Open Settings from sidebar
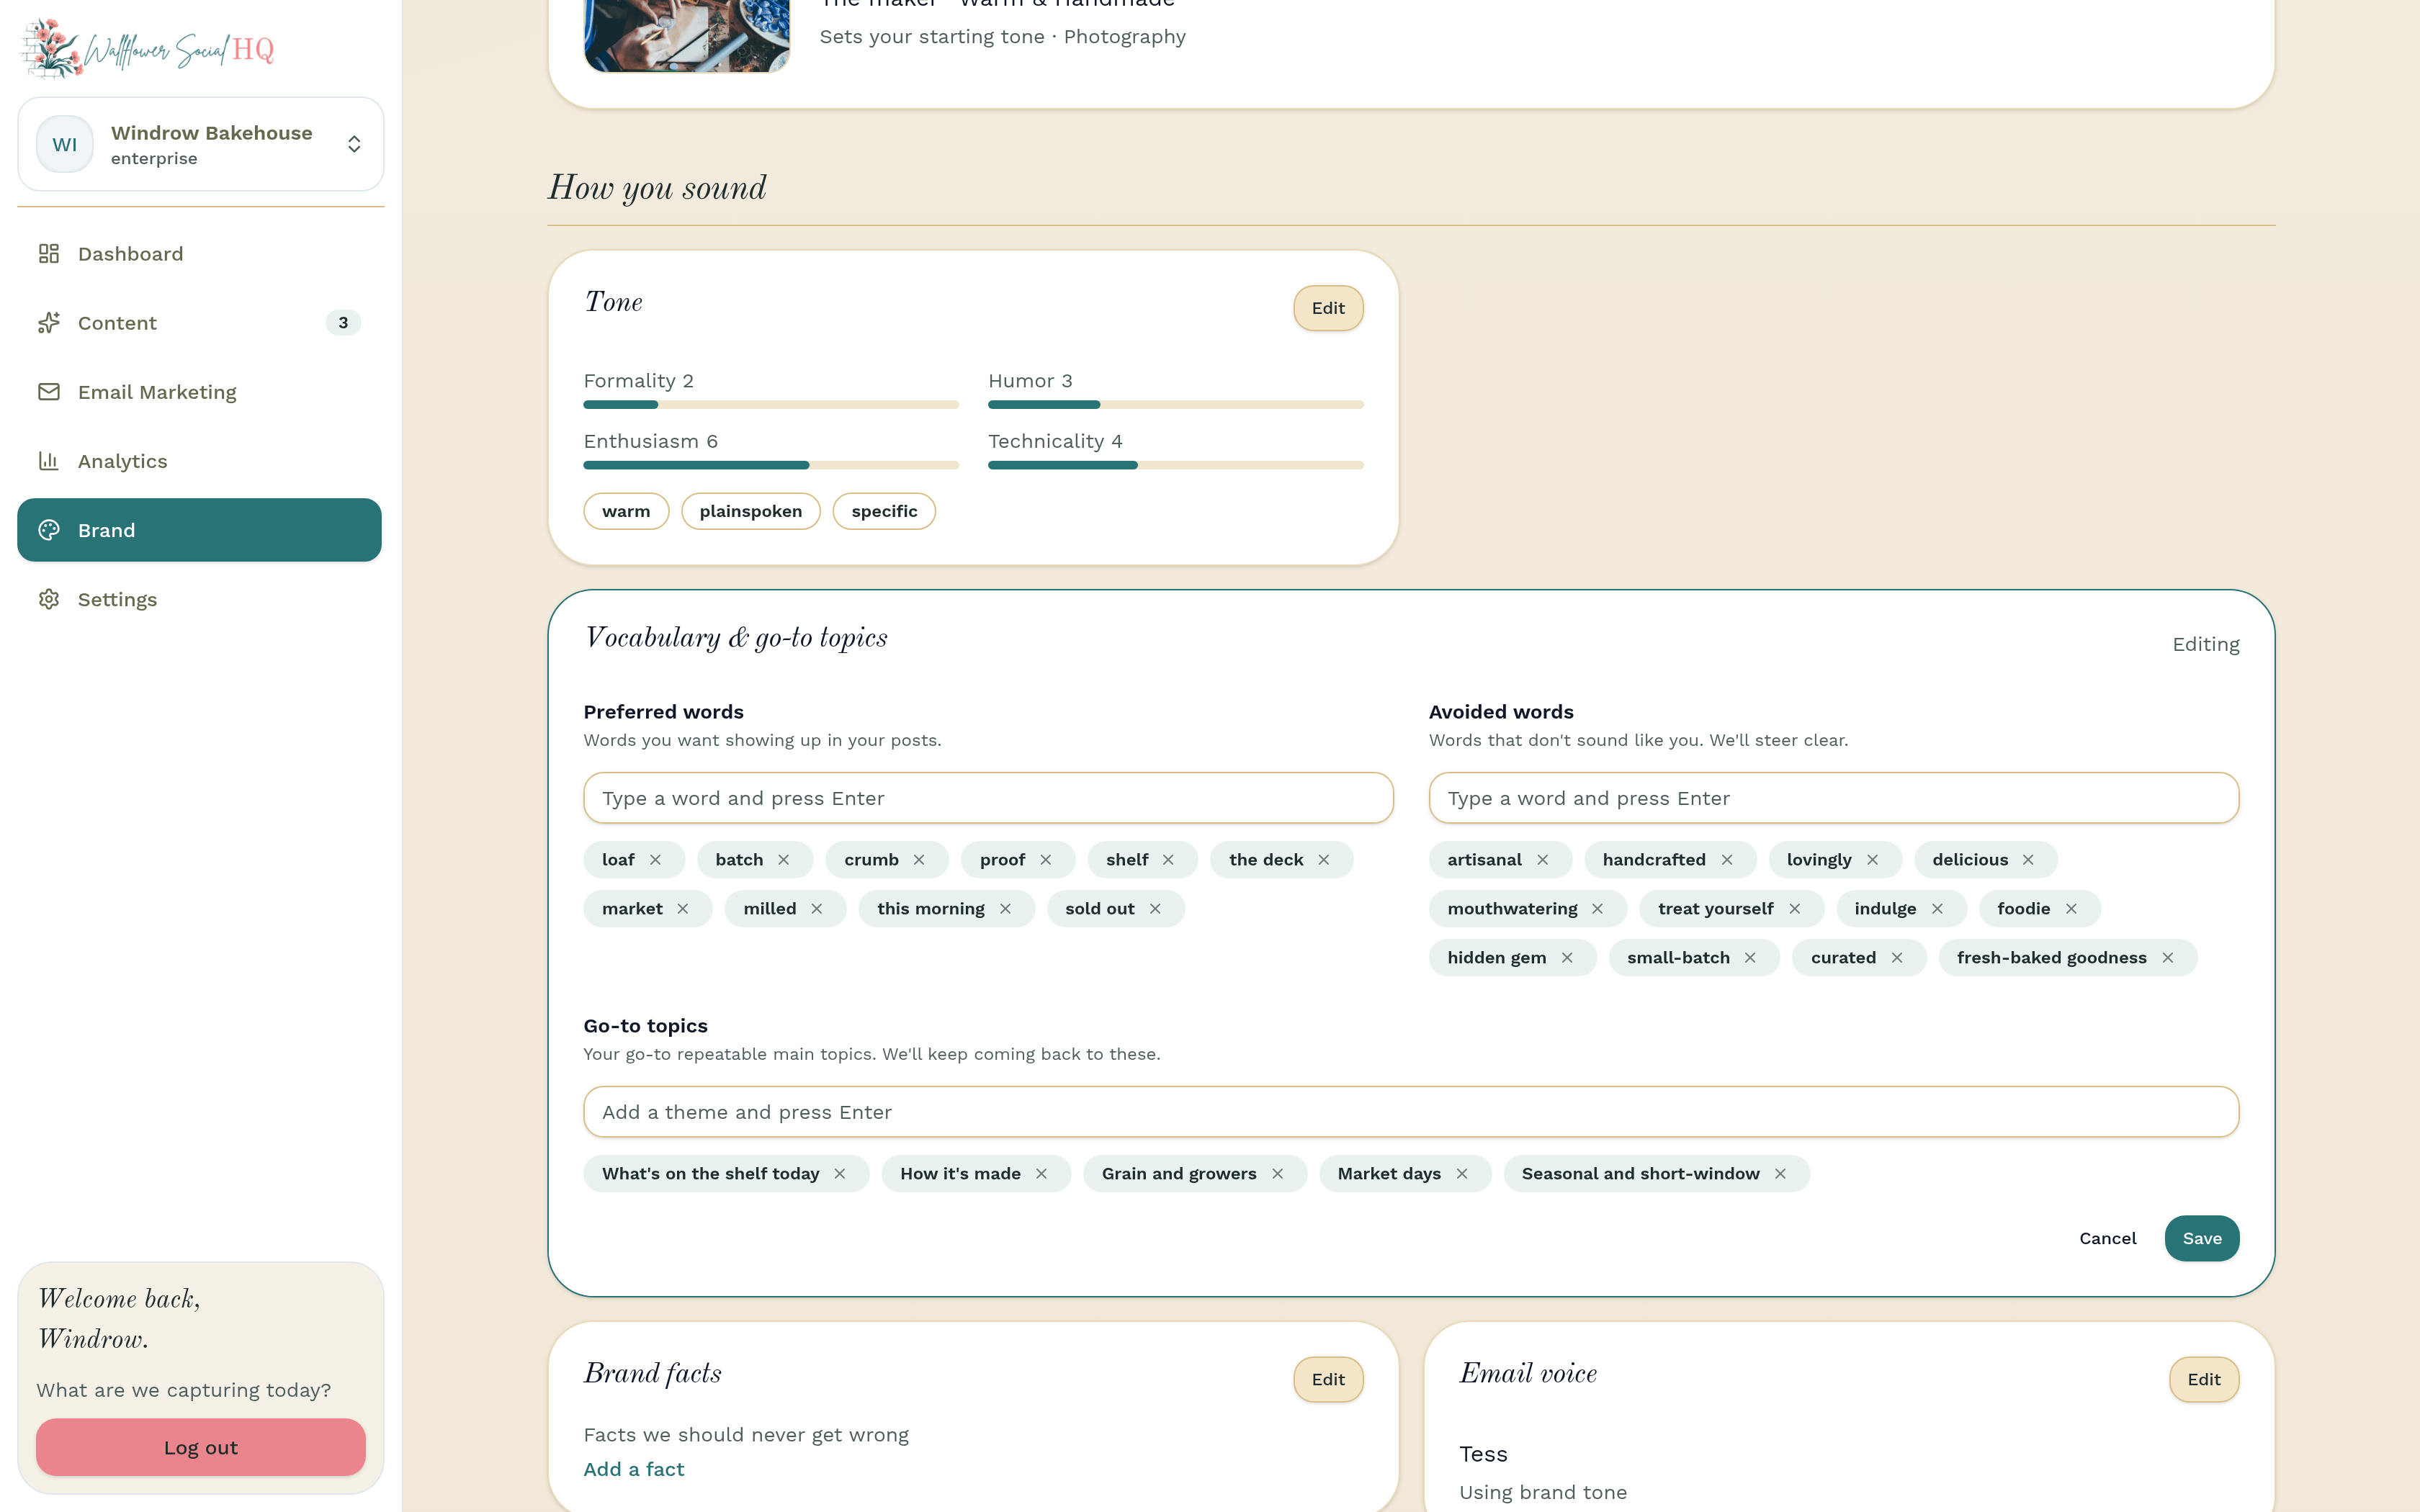 (199, 599)
